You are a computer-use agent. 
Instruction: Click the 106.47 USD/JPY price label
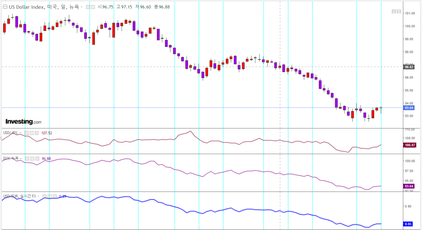[410, 145]
